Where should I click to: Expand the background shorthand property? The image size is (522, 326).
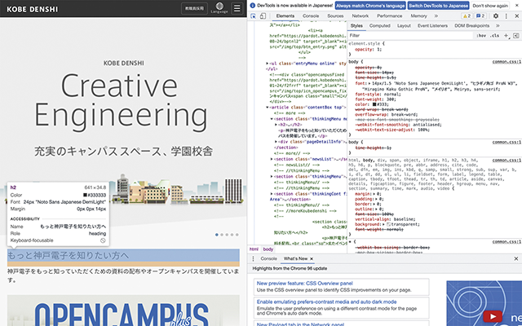tap(384, 225)
